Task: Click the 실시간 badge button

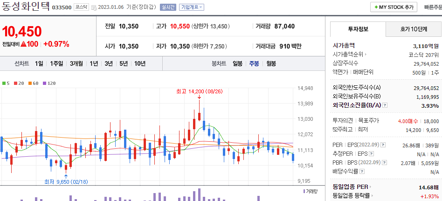Action: [x=168, y=7]
